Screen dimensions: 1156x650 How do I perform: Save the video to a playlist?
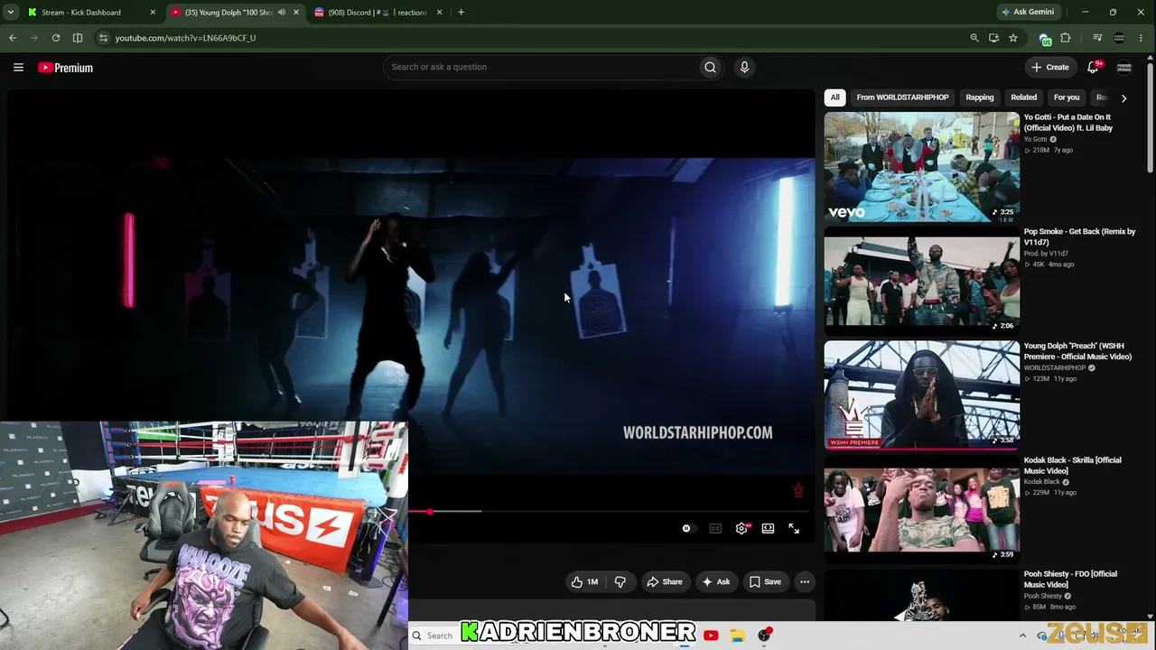click(x=765, y=582)
